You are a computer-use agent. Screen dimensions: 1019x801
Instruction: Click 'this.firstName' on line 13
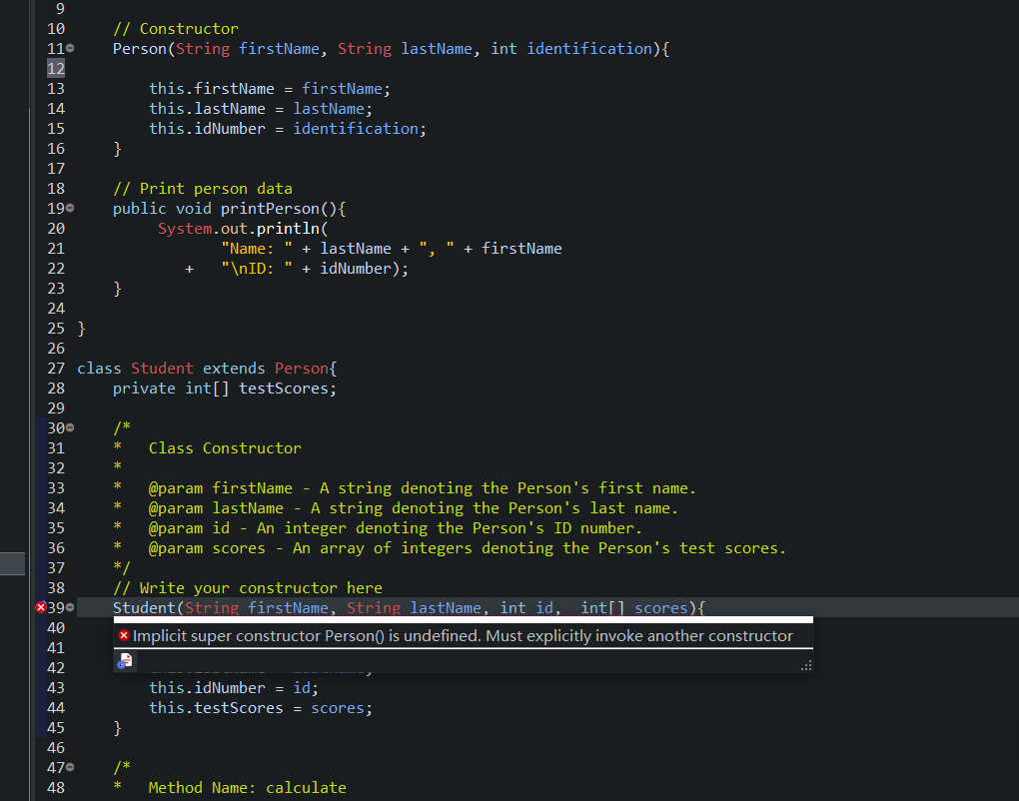212,88
